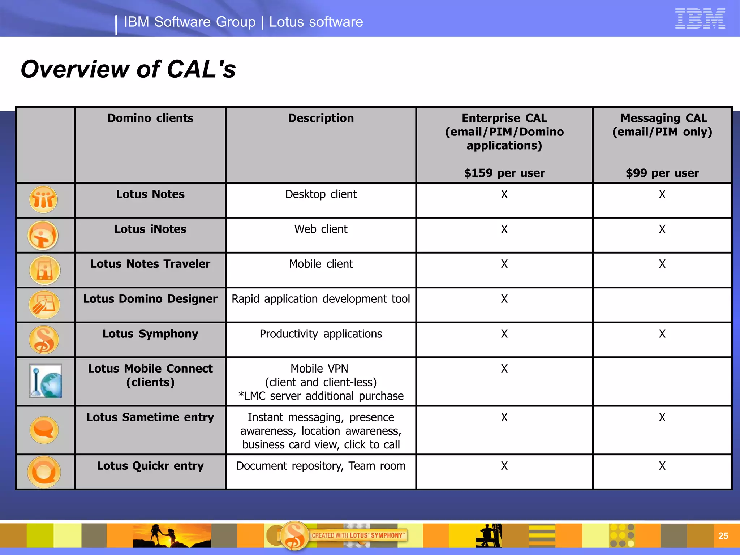The height and width of the screenshot is (555, 740).
Task: Click Messaging CAL X for Notes Traveler
Action: click(x=662, y=264)
